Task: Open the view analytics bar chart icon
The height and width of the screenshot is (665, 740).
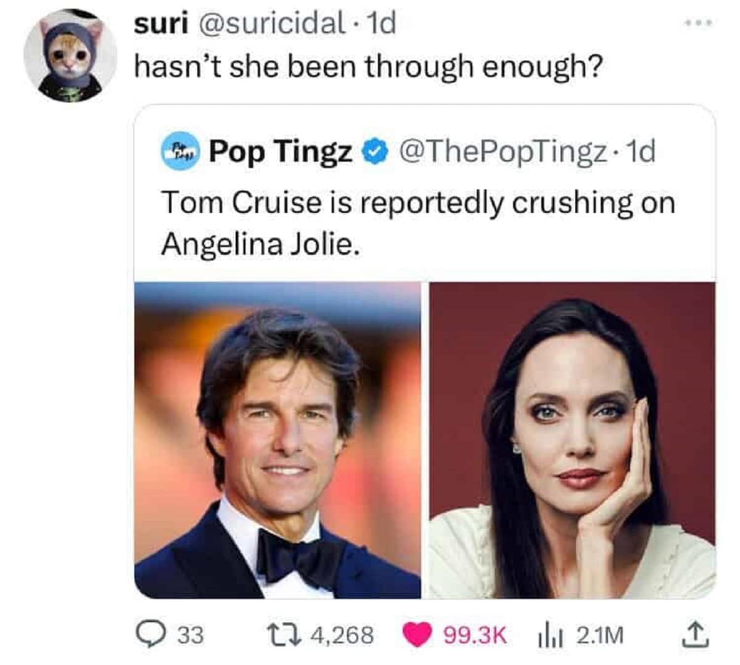Action: [544, 634]
